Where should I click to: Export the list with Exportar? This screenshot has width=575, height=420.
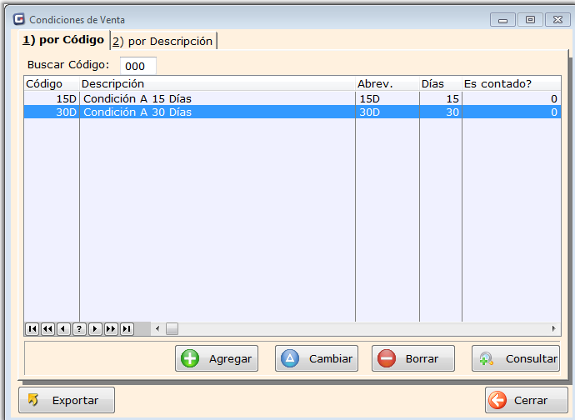tap(67, 400)
